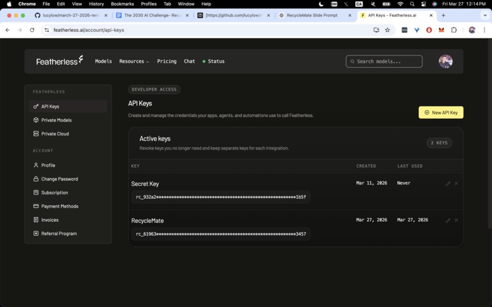Click the site info icon in address bar
Screen dimensions: 492x307
[47, 30]
